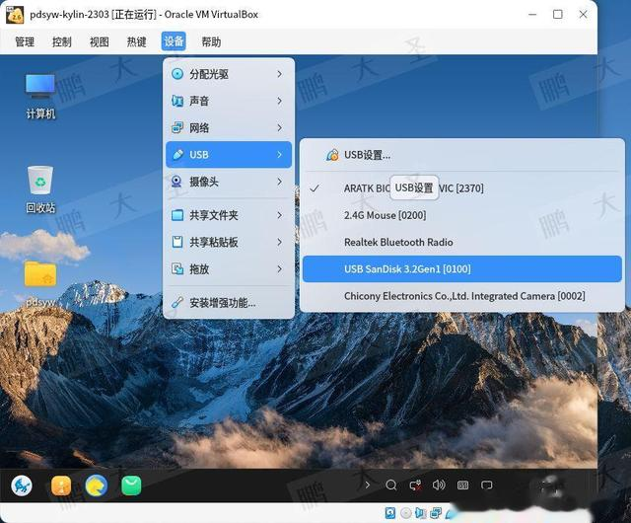
Task: Expand the 分配光驱 submenu arrow
Action: click(x=280, y=74)
